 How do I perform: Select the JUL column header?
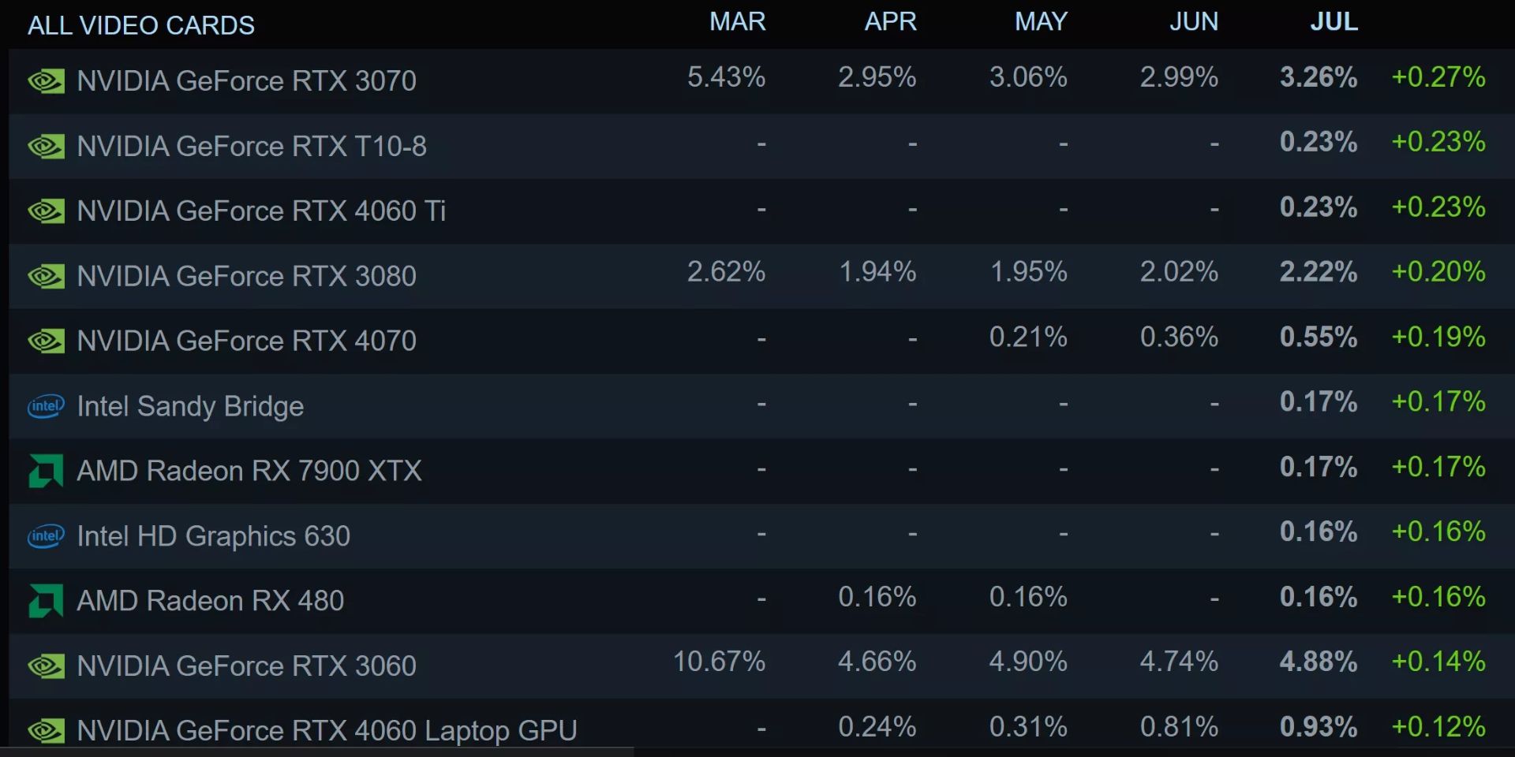1334,22
